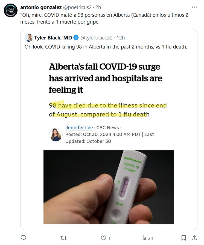Click the reply speech bubble icon

point(24,238)
